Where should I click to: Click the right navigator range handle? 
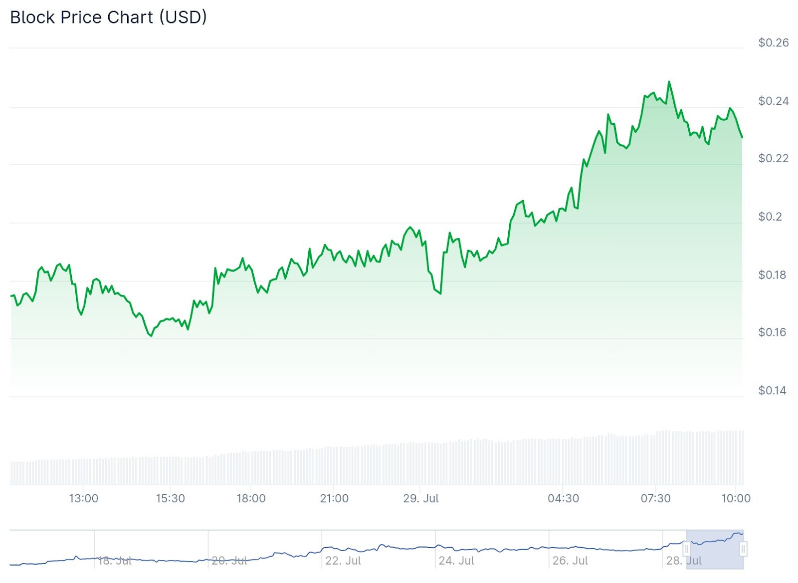pos(743,549)
